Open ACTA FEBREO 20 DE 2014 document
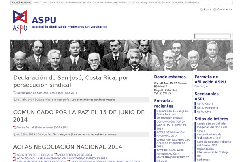Screen dimensions: 243x162 pos(75,155)
